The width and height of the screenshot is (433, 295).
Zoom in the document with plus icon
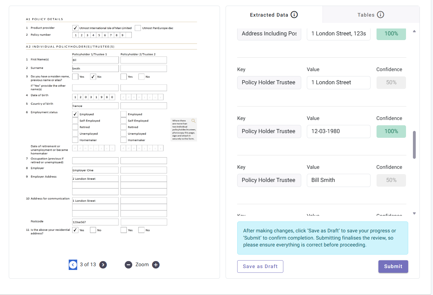tap(156, 265)
